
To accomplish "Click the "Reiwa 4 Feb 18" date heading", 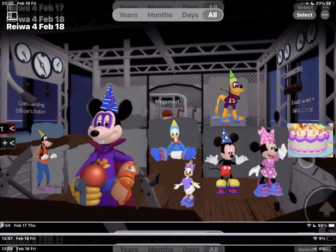I will pos(36,27).
